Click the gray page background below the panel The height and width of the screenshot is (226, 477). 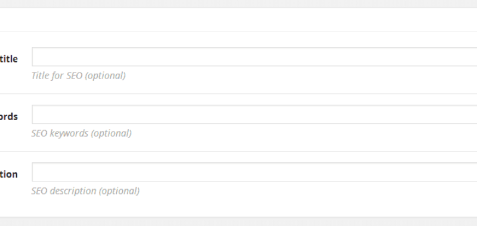[x=238, y=222]
